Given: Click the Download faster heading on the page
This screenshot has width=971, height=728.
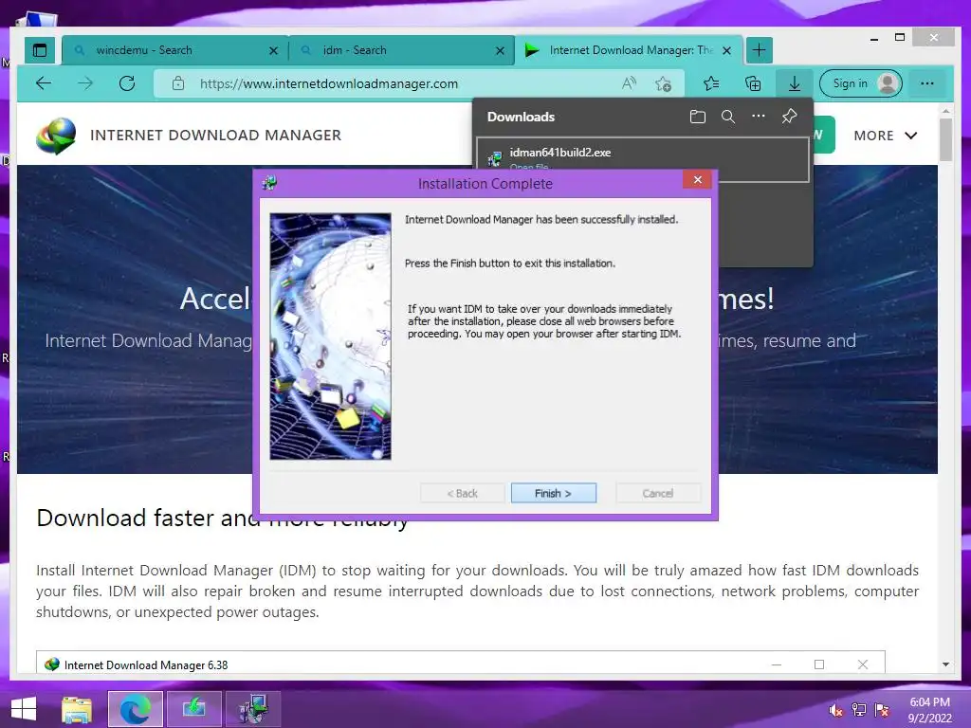Looking at the screenshot, I should (223, 519).
